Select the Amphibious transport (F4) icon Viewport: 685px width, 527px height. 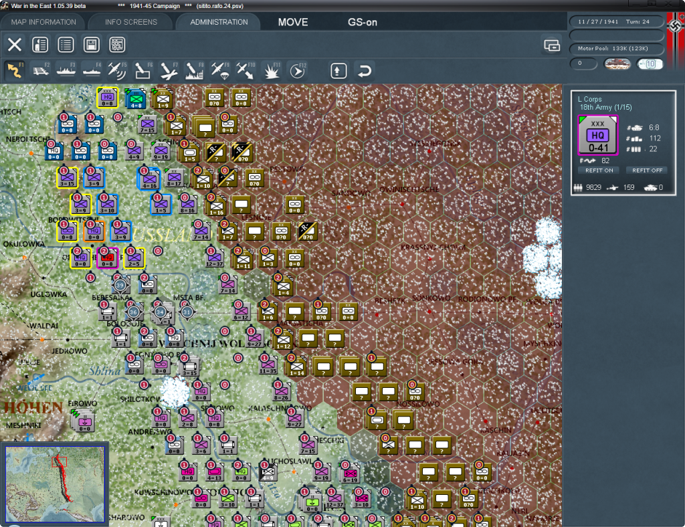point(92,70)
